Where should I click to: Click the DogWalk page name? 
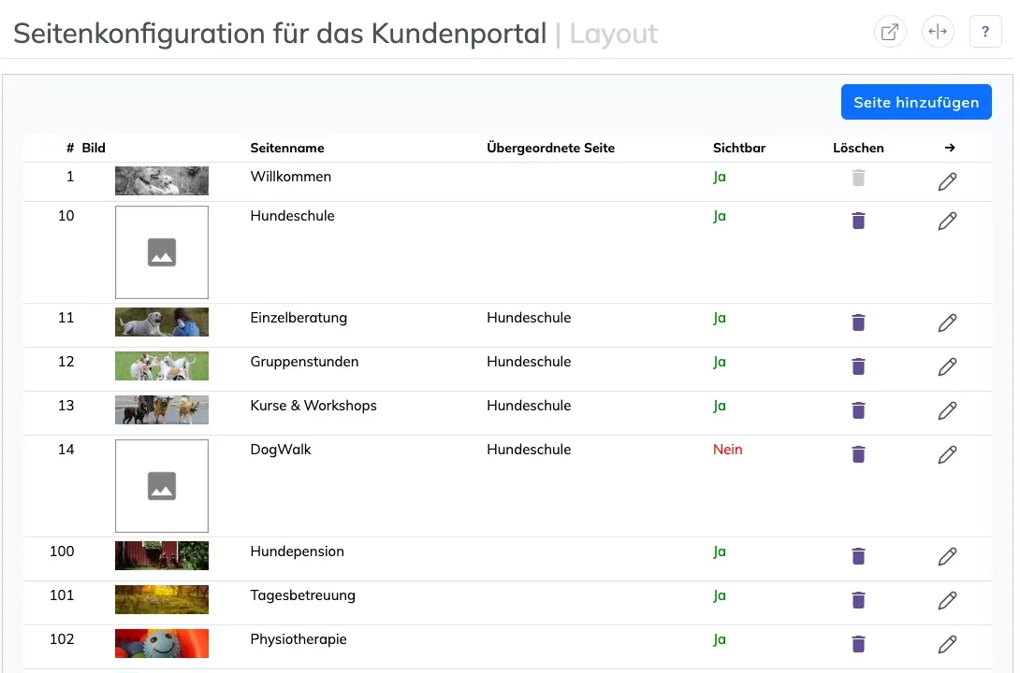coord(281,450)
